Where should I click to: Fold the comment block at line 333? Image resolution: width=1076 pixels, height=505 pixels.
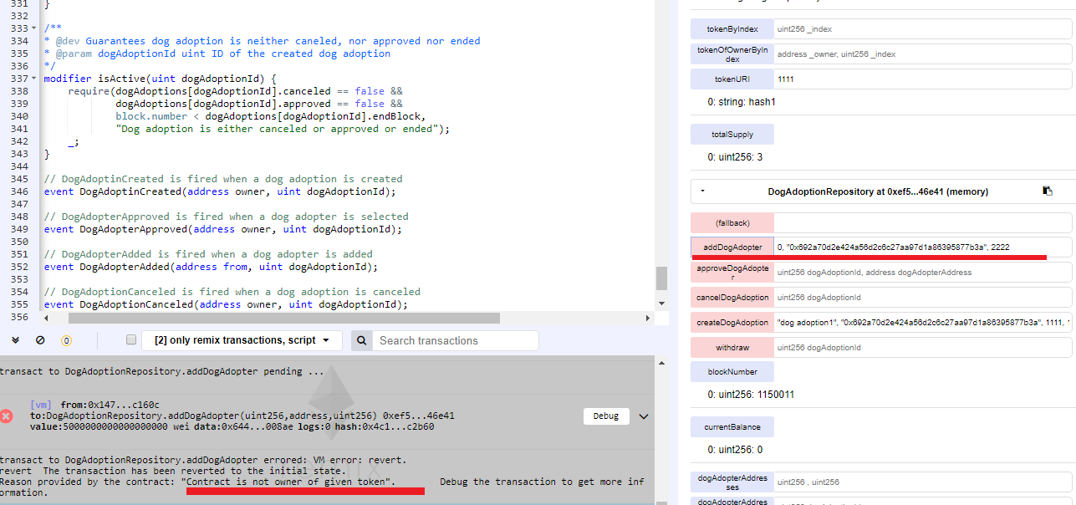point(34,28)
